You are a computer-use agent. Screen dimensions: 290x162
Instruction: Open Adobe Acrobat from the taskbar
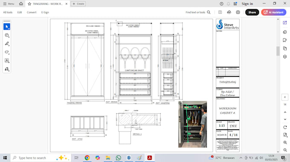click(x=150, y=158)
